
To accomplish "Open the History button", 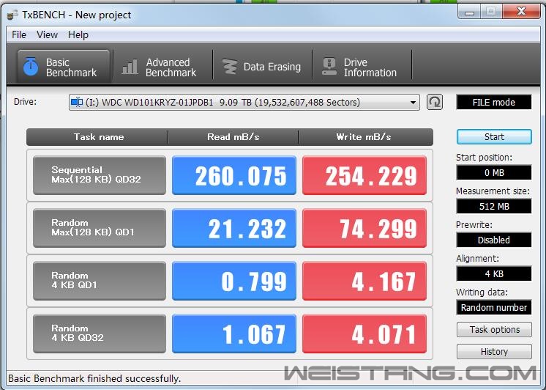I will pyautogui.click(x=494, y=352).
